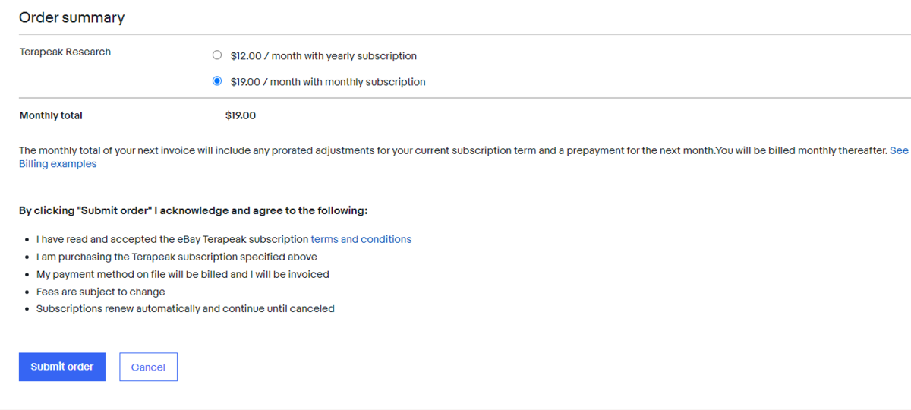Click the "I am purchasing the Terapeak subscription" bullet
This screenshot has height=410, width=911.
[176, 257]
